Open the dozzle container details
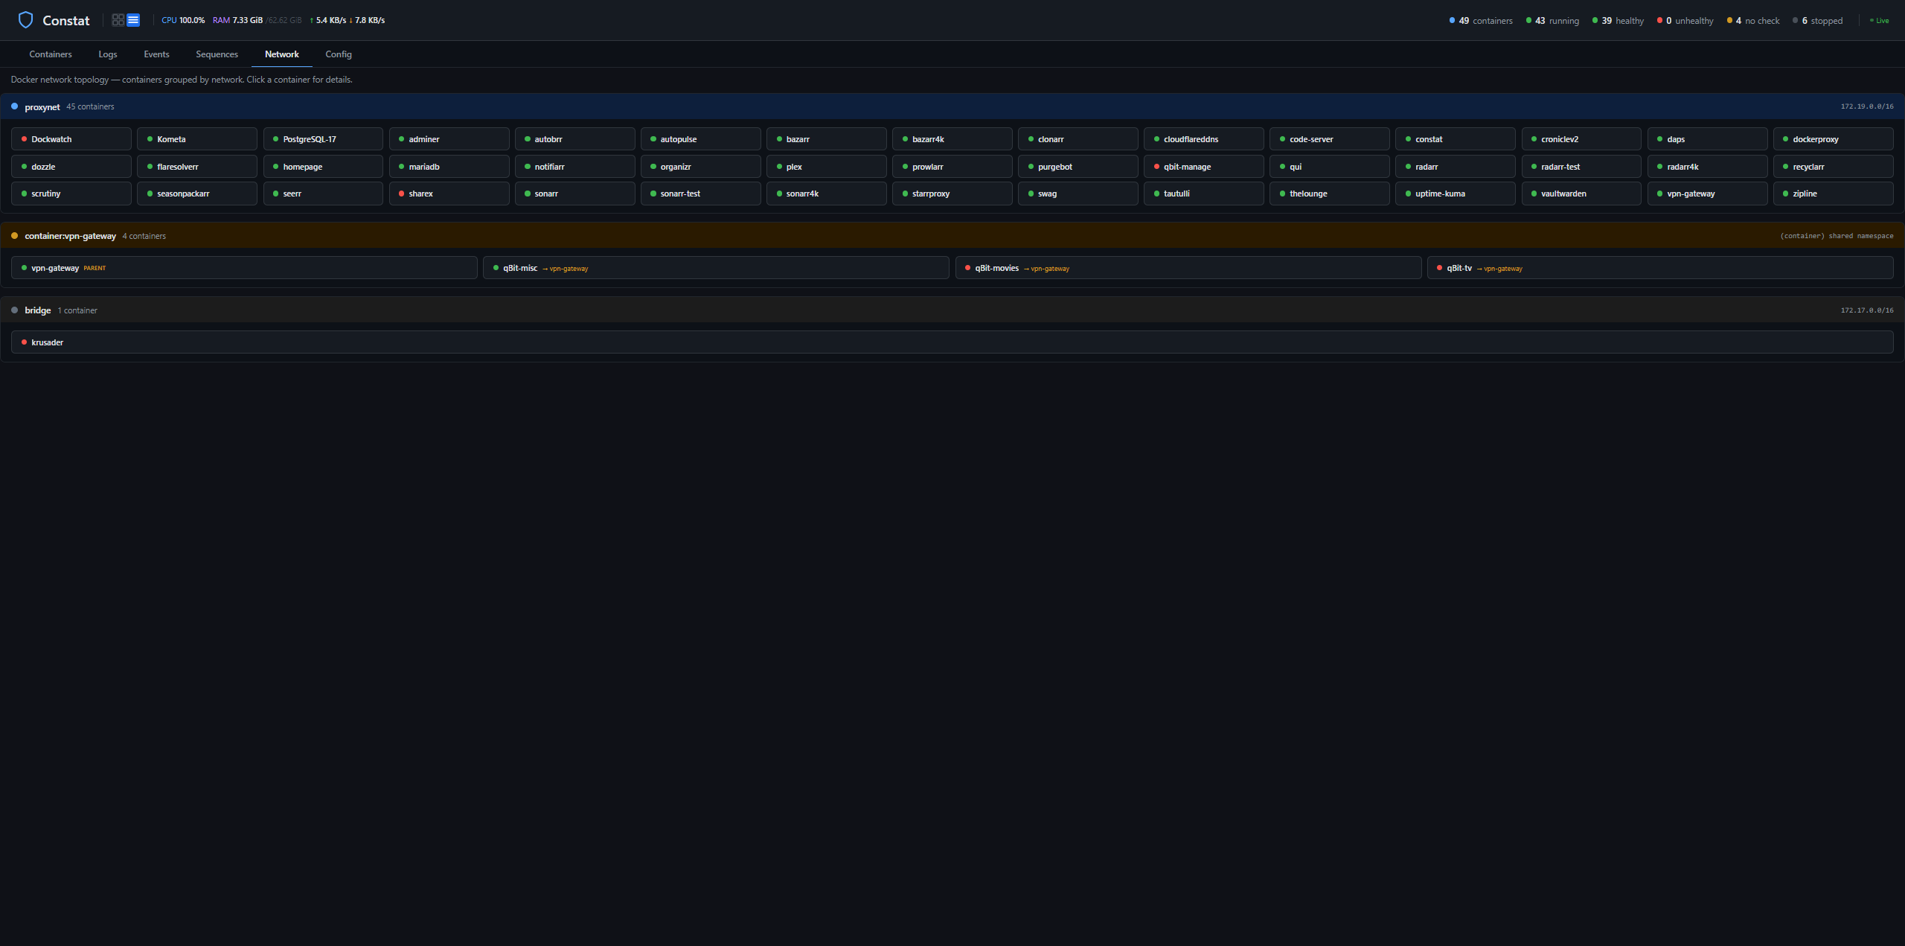The width and height of the screenshot is (1905, 946). [x=71, y=167]
